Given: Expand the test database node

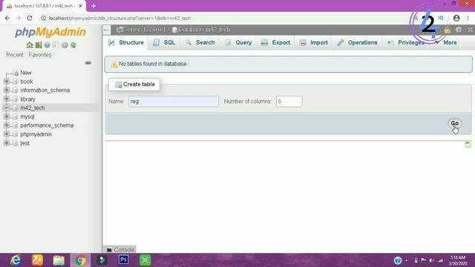Looking at the screenshot, I should (7, 143).
